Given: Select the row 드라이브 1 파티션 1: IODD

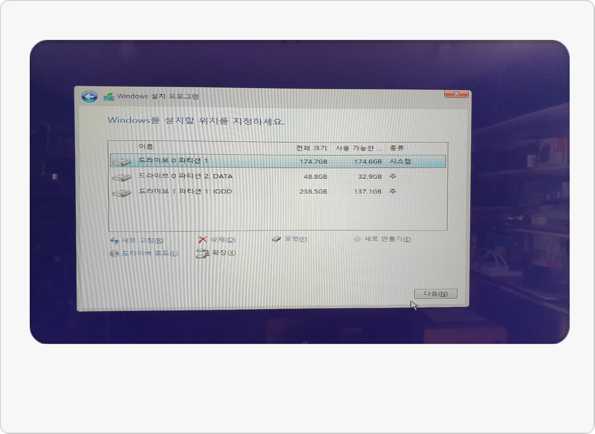Looking at the screenshot, I should [x=278, y=191].
